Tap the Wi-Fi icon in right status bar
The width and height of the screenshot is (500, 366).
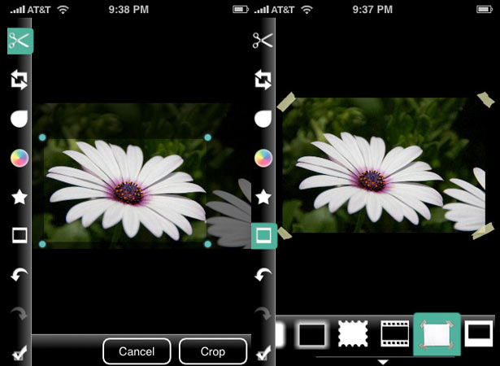click(x=307, y=10)
